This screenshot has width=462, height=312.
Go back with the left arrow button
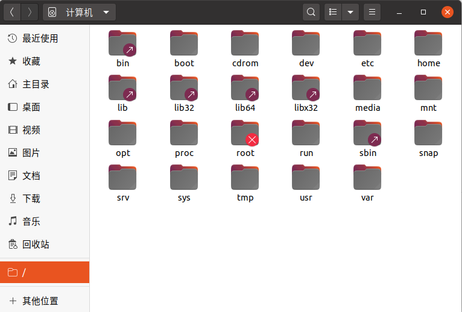(x=12, y=12)
